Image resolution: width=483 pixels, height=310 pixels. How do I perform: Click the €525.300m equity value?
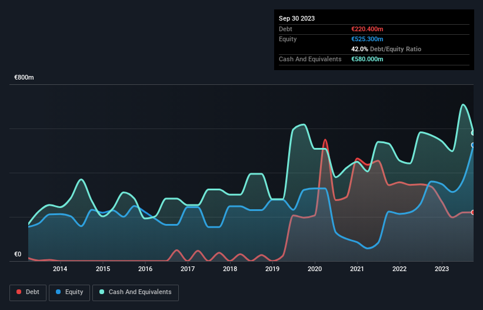(367, 39)
